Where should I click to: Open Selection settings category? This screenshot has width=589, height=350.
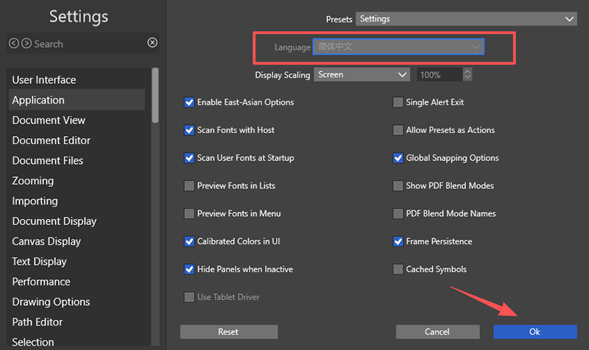(77, 342)
